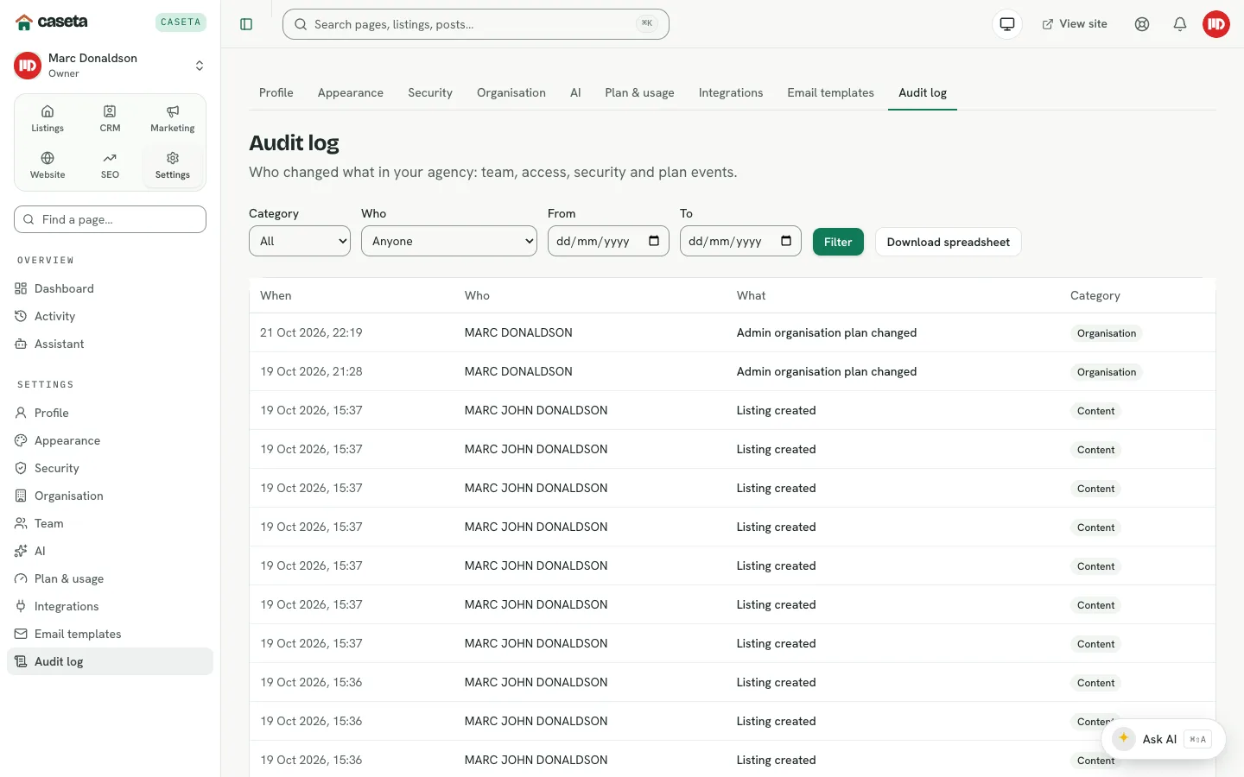Switch to the Plan & usage tab
The image size is (1244, 777).
click(x=640, y=92)
